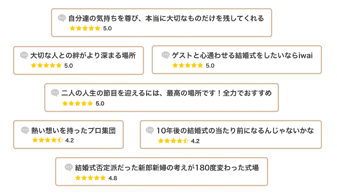Open review 自分達の気持ちを尊び、本当に大切なものだけ

pyautogui.click(x=162, y=23)
